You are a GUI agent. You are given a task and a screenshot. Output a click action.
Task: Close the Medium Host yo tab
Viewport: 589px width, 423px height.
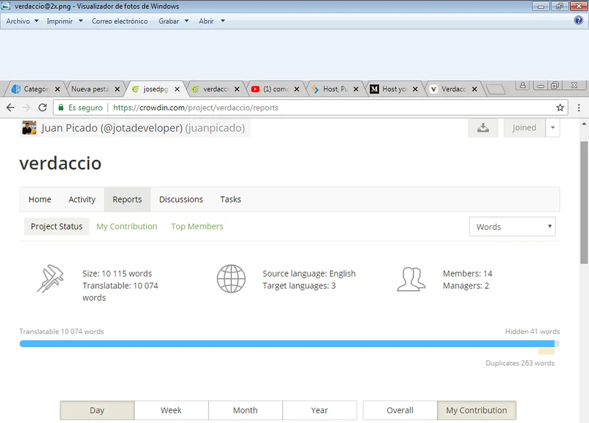pyautogui.click(x=415, y=90)
